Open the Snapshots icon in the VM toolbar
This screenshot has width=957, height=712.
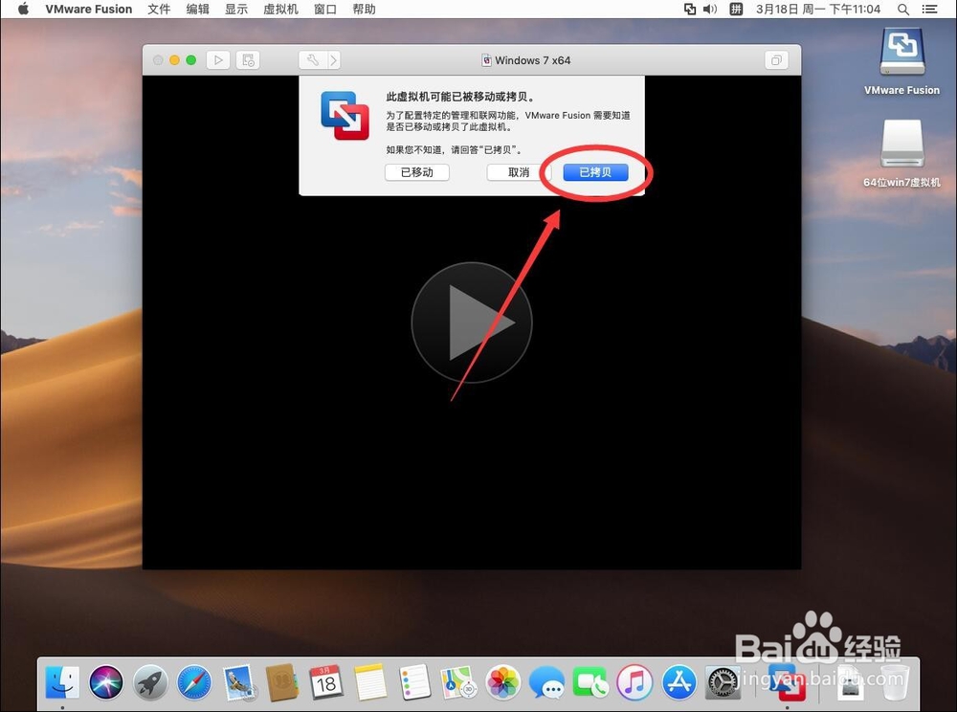click(247, 59)
